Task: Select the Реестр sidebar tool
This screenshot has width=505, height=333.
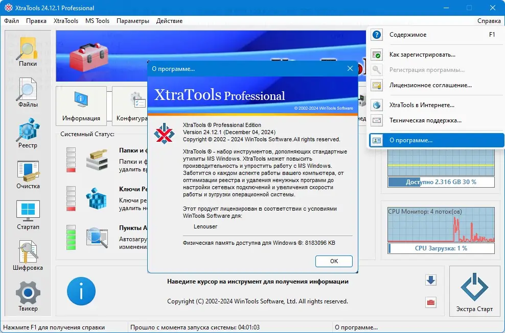Action: [28, 134]
